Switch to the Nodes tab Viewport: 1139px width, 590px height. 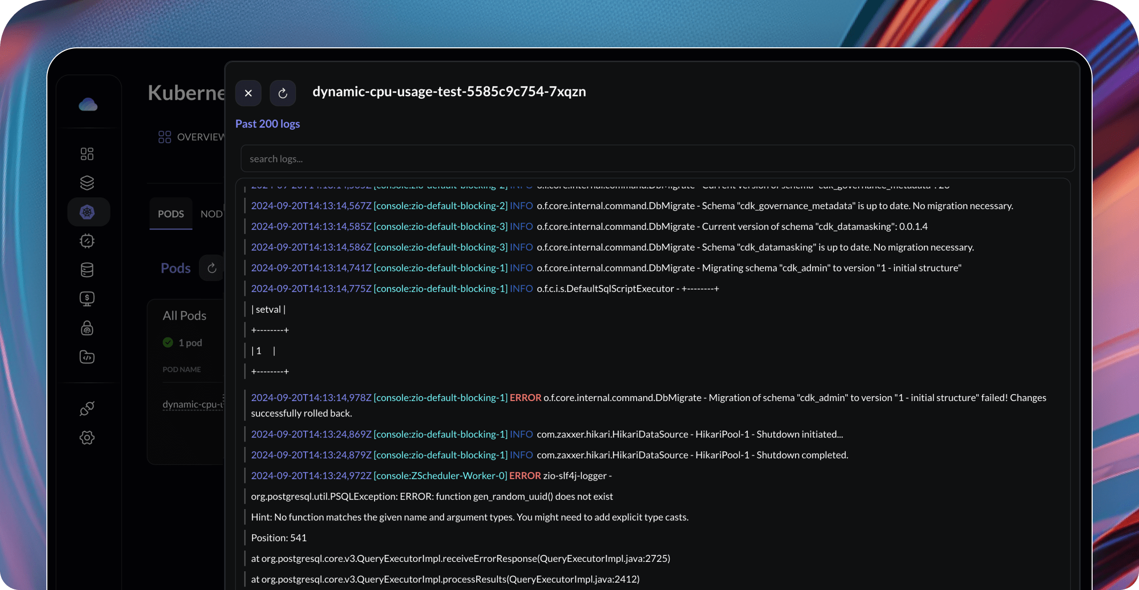coord(211,214)
